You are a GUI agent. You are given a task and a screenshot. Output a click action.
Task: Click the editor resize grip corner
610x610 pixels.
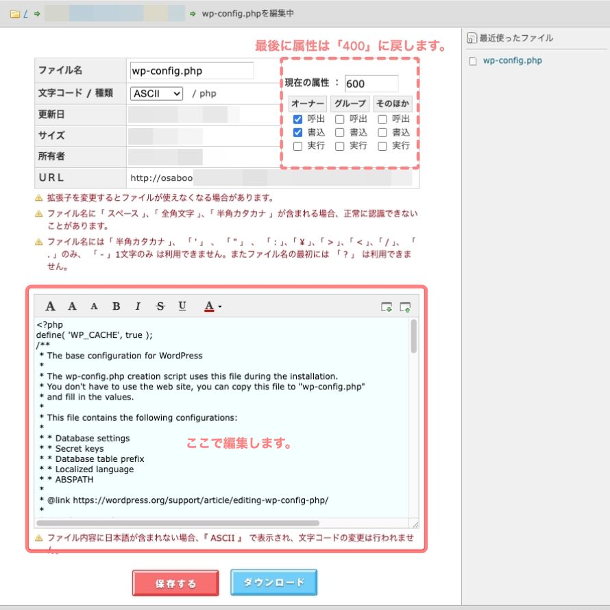415,524
